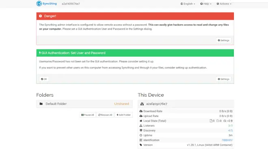This screenshot has height=150, width=268.
Task: Click the version text v1.28.1 Linux
Action: (x=210, y=145)
